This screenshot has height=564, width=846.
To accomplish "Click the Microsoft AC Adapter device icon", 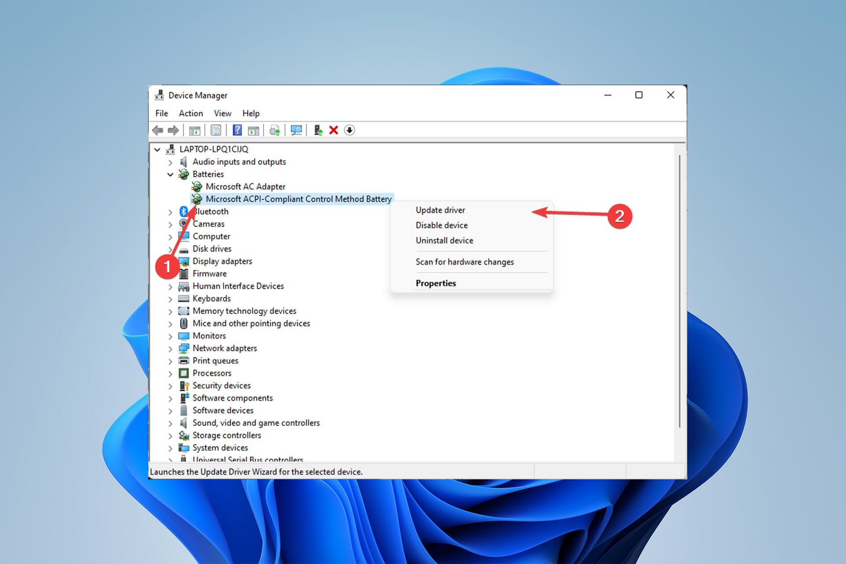I will click(197, 187).
